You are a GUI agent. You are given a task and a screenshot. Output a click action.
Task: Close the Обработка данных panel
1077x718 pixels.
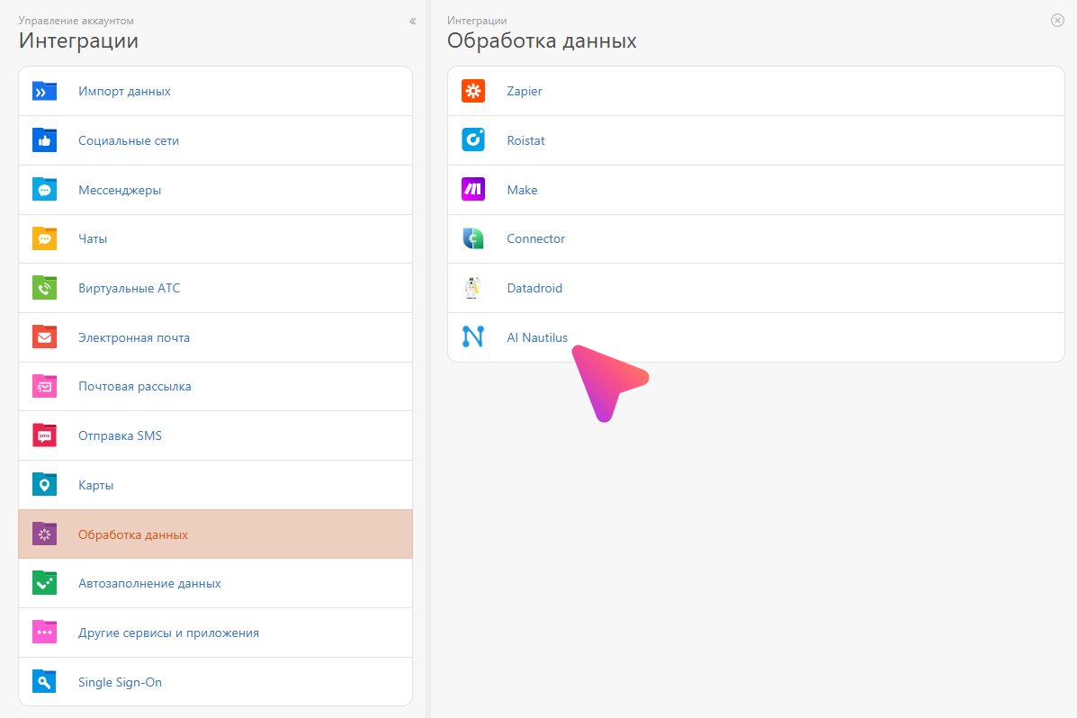(1057, 20)
